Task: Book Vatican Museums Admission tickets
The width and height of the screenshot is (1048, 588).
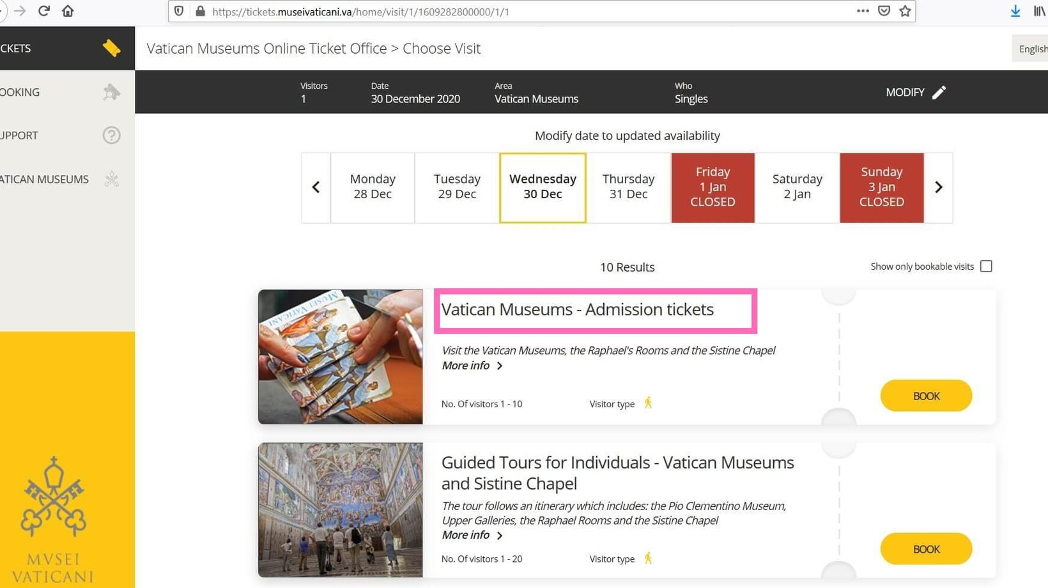Action: tap(926, 396)
